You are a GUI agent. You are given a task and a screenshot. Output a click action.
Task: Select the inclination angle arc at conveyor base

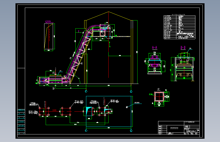point(78,79)
